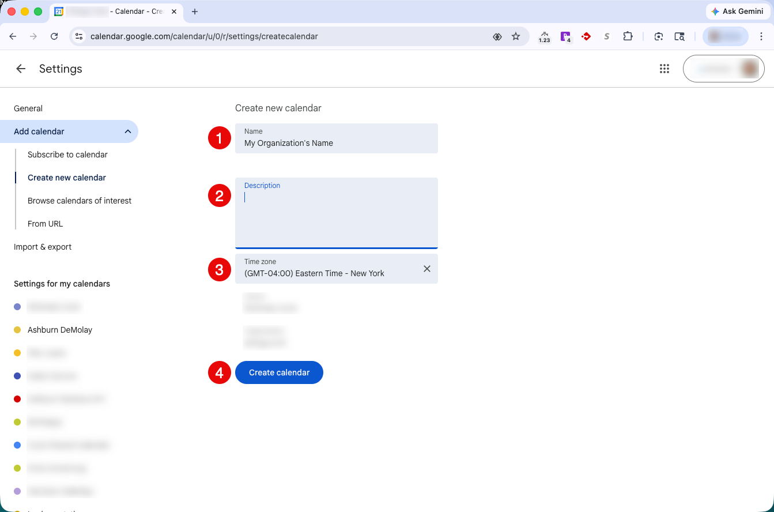
Task: Expand settings for Ashburn DeMolay calendar
Action: (x=59, y=329)
